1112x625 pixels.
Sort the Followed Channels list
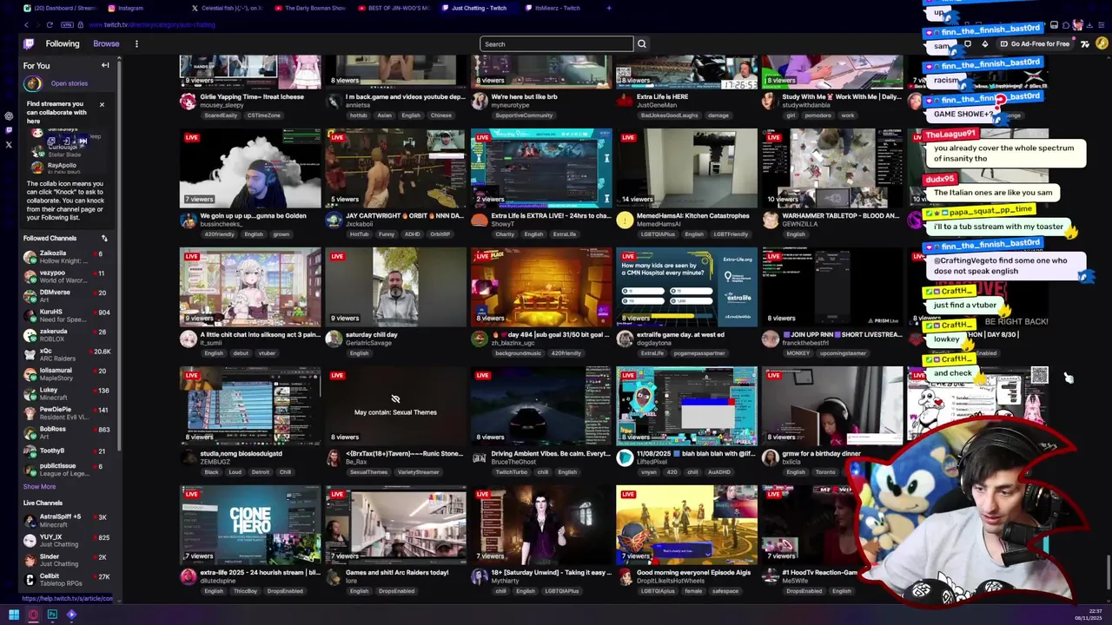(104, 238)
